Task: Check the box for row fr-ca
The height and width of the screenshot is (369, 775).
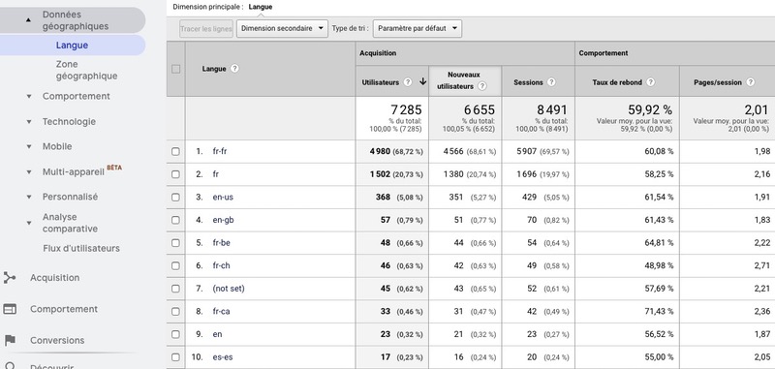Action: click(x=175, y=312)
